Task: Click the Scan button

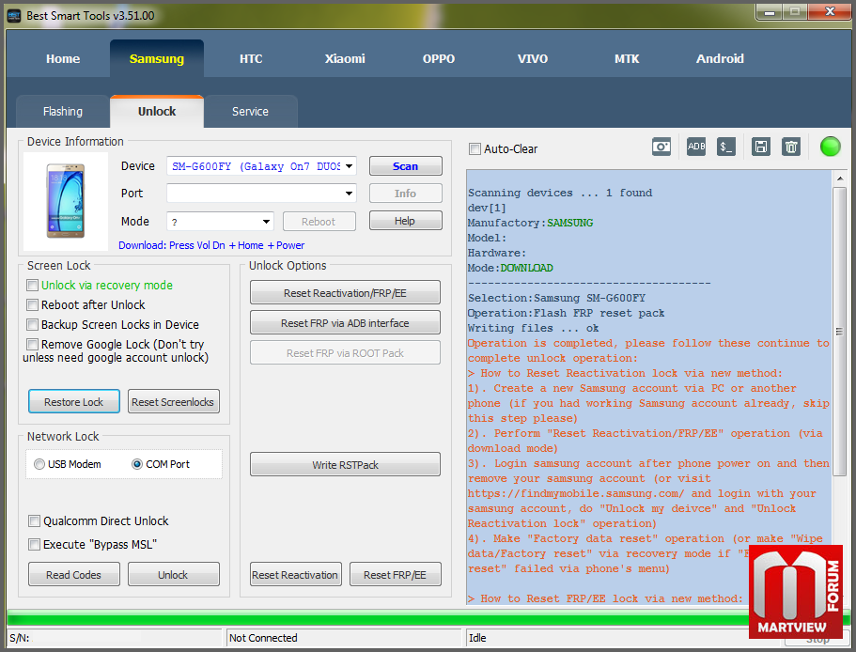Action: [406, 166]
